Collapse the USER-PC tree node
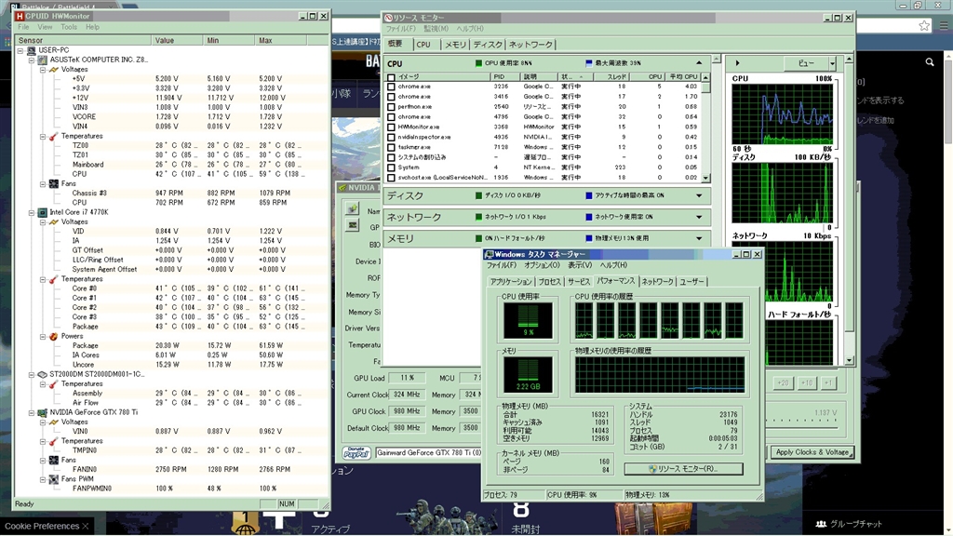The width and height of the screenshot is (953, 536). pos(21,50)
